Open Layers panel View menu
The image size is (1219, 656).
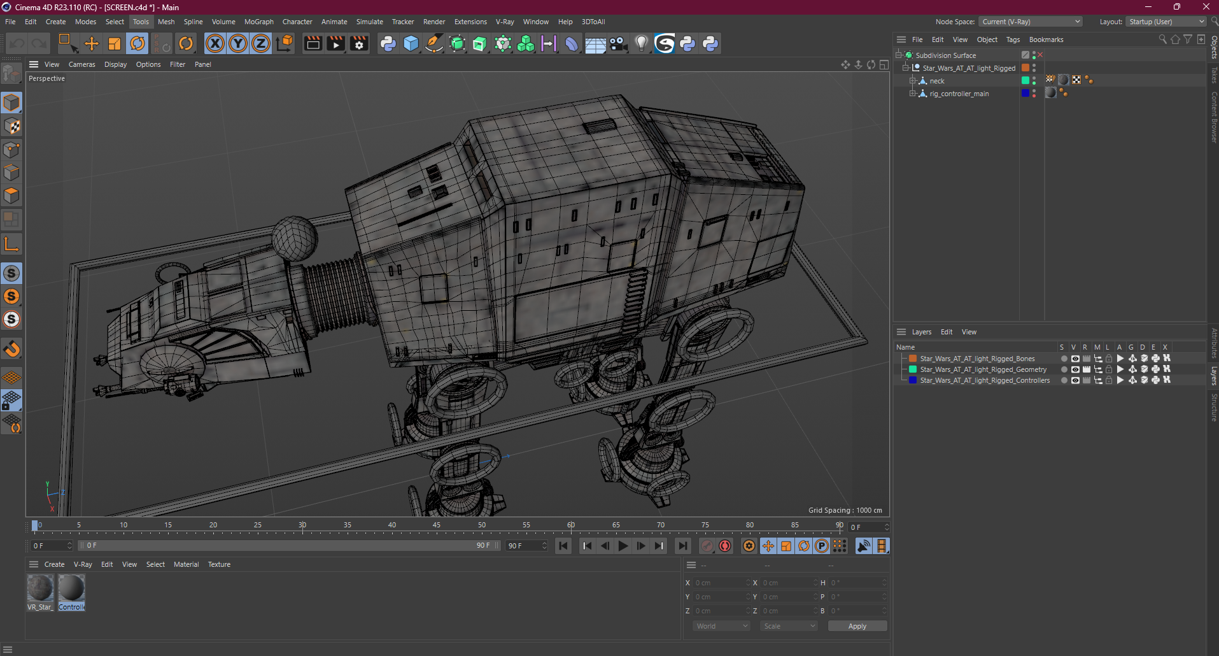click(969, 332)
